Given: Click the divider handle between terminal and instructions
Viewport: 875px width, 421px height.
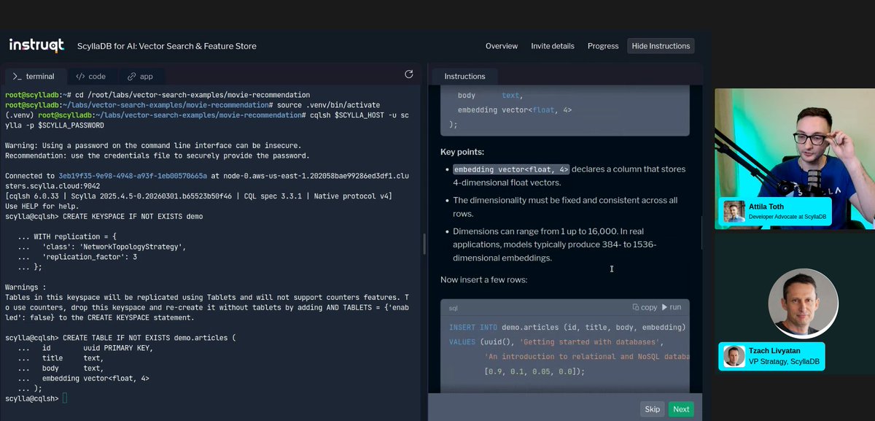Looking at the screenshot, I should 423,244.
